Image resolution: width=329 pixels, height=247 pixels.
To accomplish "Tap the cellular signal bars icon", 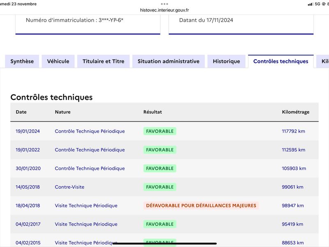I will 310,4.
